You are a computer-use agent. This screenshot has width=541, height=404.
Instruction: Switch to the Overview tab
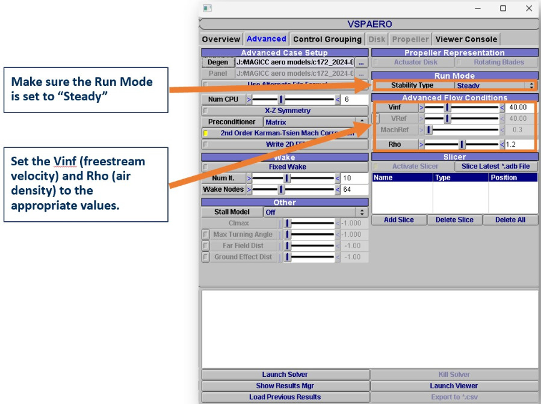click(221, 39)
